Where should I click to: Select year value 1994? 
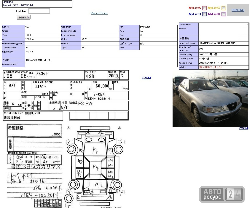click(28, 35)
